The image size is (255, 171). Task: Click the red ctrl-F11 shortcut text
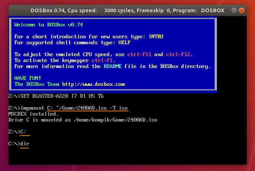pyautogui.click(x=139, y=54)
